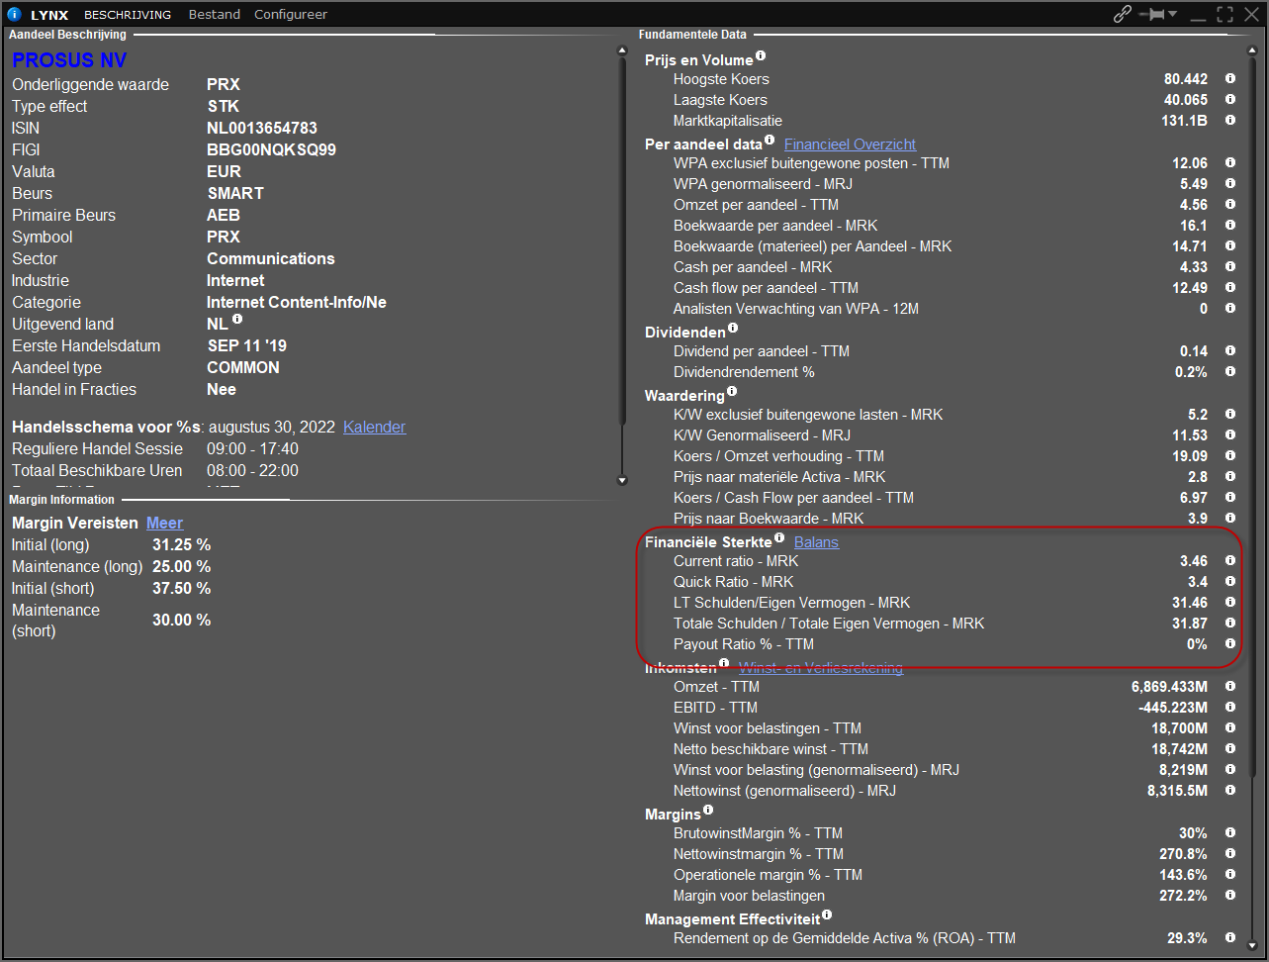Click the Sector value Communications
The image size is (1269, 962).
pos(271,258)
